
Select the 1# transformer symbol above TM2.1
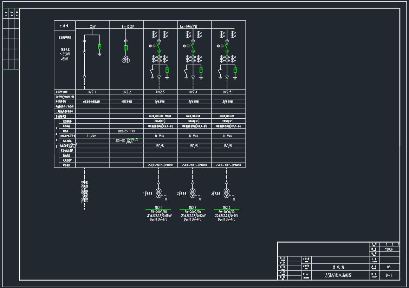tap(158, 192)
